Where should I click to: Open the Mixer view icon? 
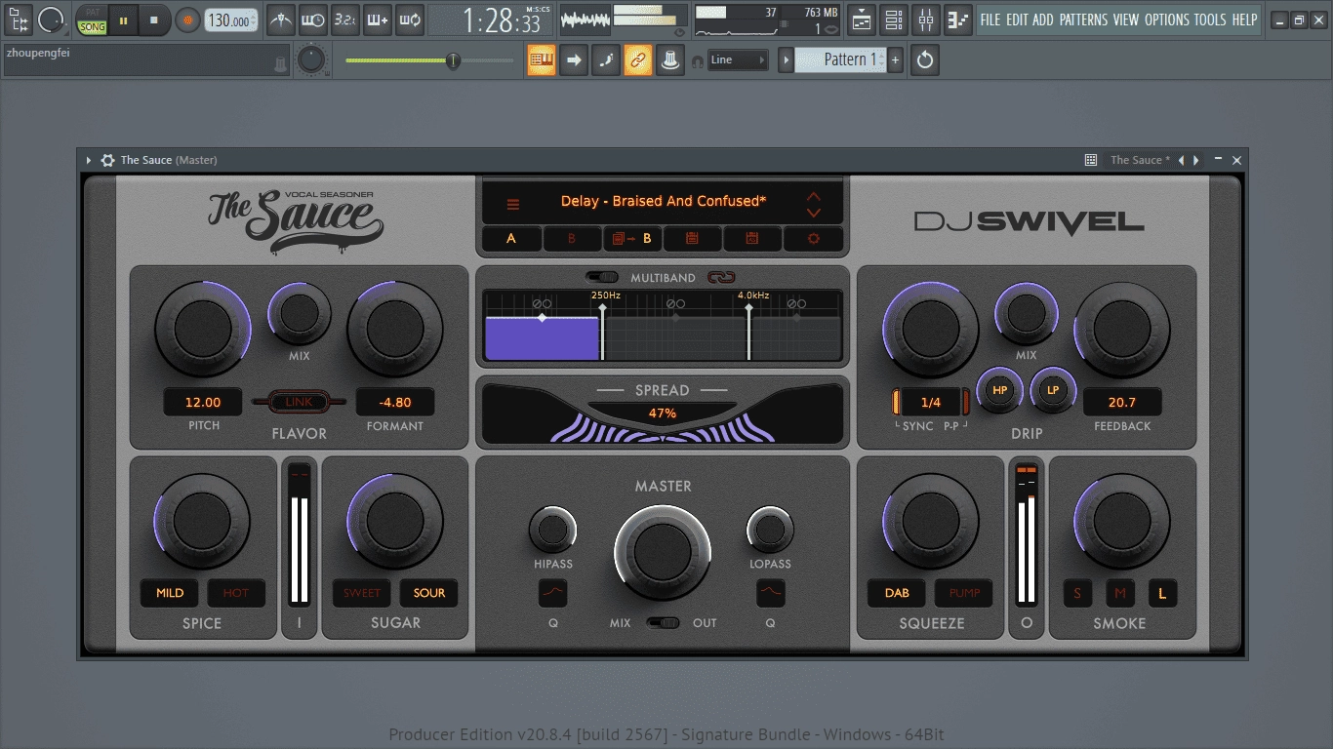926,20
